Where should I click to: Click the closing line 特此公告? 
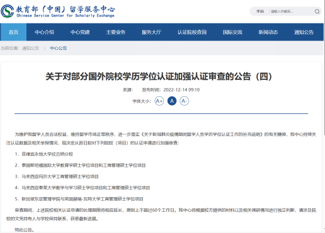[24, 229]
